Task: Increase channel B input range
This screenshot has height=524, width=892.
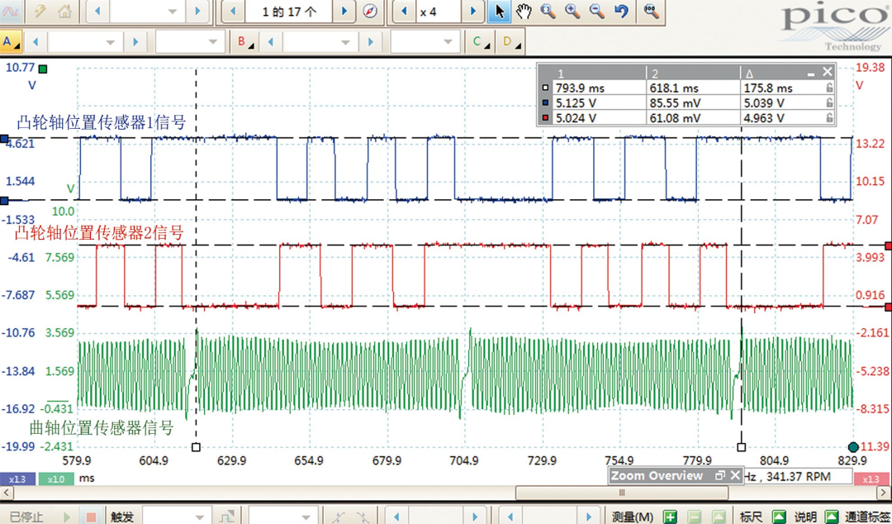Action: [x=371, y=41]
